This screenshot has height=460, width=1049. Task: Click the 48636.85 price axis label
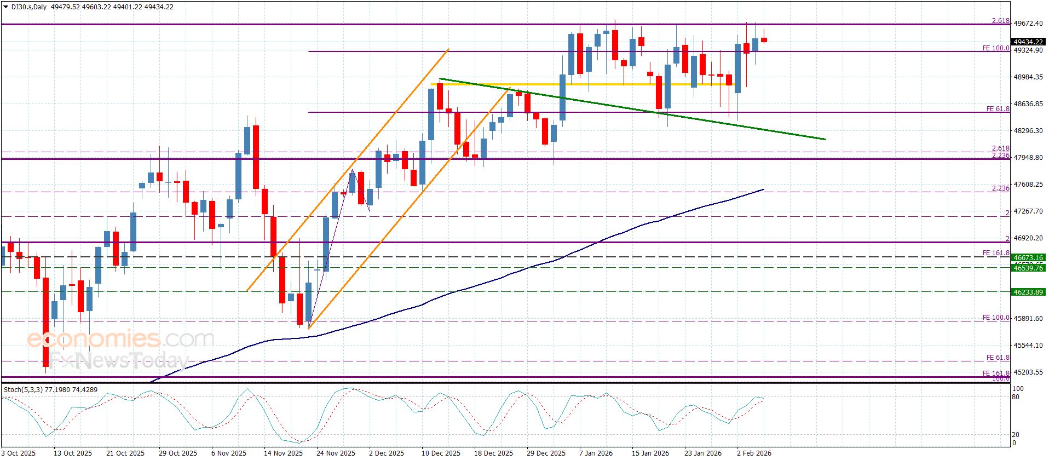point(1028,104)
